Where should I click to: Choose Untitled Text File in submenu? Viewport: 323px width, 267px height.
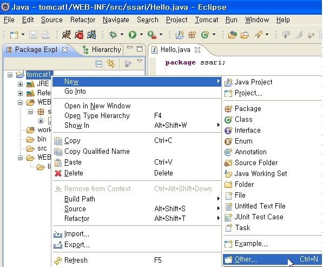pyautogui.click(x=272, y=206)
